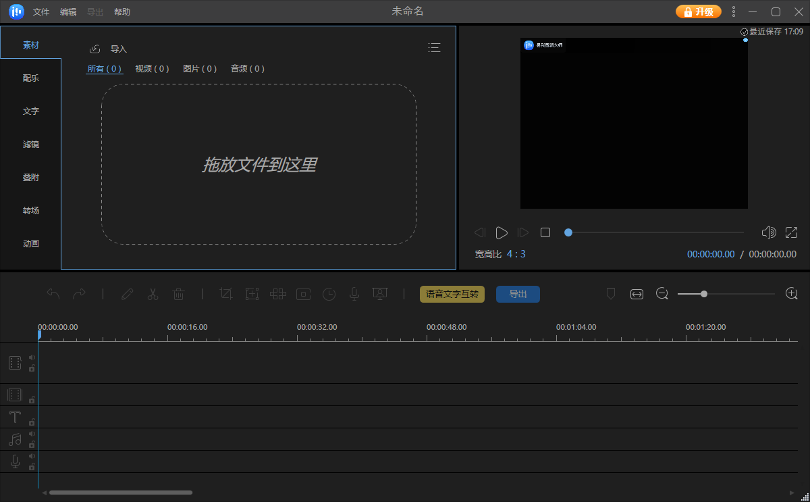The width and height of the screenshot is (810, 502).
Task: Select the 滤镜 sidebar tab
Action: pos(30,144)
